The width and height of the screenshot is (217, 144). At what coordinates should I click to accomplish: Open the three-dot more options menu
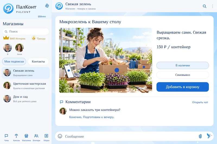tap(212, 6)
